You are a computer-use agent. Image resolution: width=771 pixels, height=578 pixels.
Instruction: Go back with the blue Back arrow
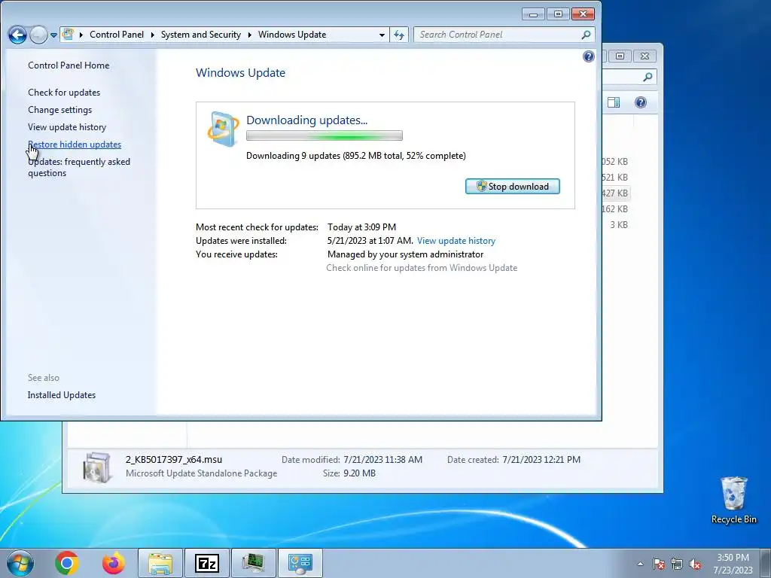pyautogui.click(x=18, y=35)
